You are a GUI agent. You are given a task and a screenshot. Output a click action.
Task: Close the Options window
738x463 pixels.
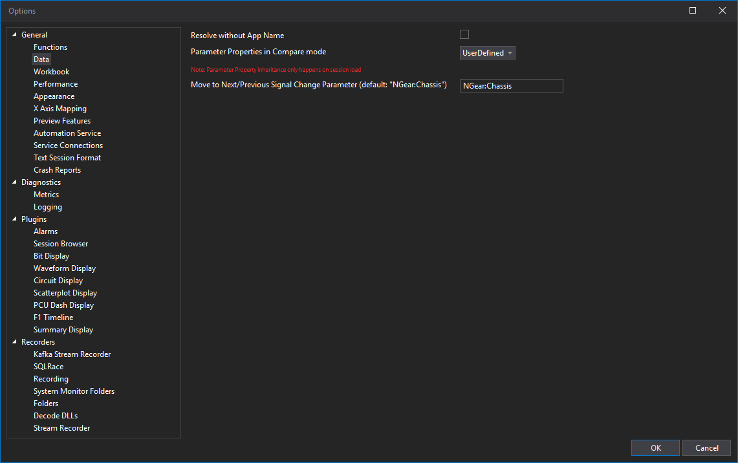pos(722,10)
